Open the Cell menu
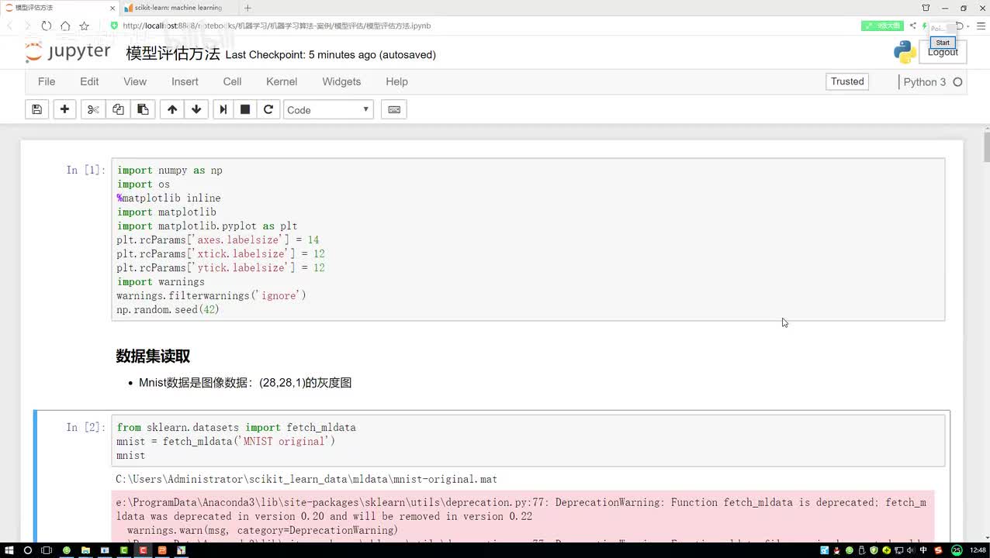The width and height of the screenshot is (990, 558). pos(232,81)
